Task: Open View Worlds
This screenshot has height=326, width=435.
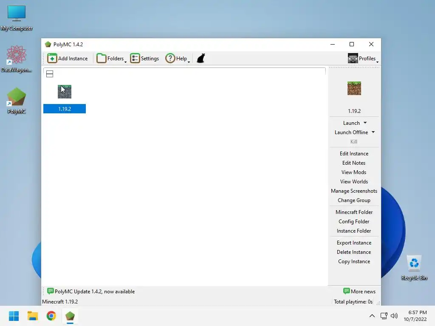Action: (354, 182)
